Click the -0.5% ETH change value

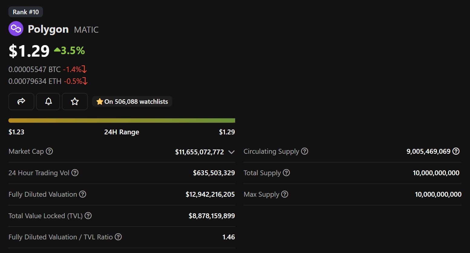pos(75,81)
